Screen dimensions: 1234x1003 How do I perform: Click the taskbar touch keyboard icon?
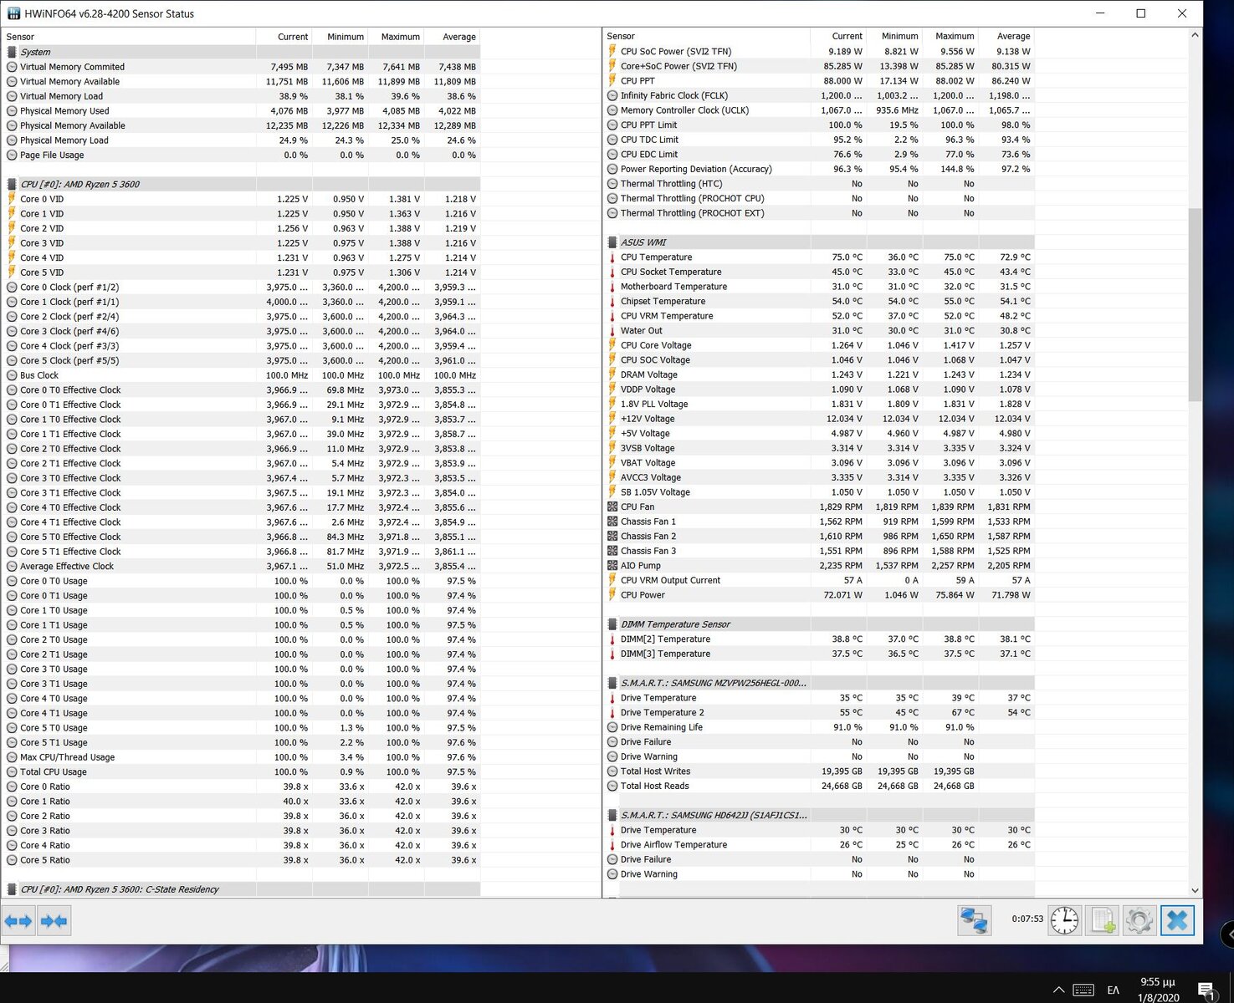(1083, 990)
